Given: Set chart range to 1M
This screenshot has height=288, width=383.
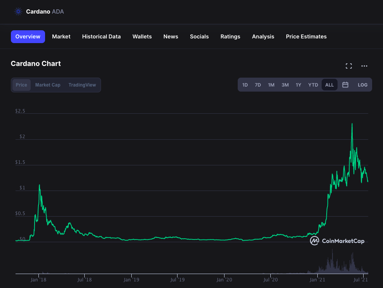Looking at the screenshot, I should tap(271, 85).
